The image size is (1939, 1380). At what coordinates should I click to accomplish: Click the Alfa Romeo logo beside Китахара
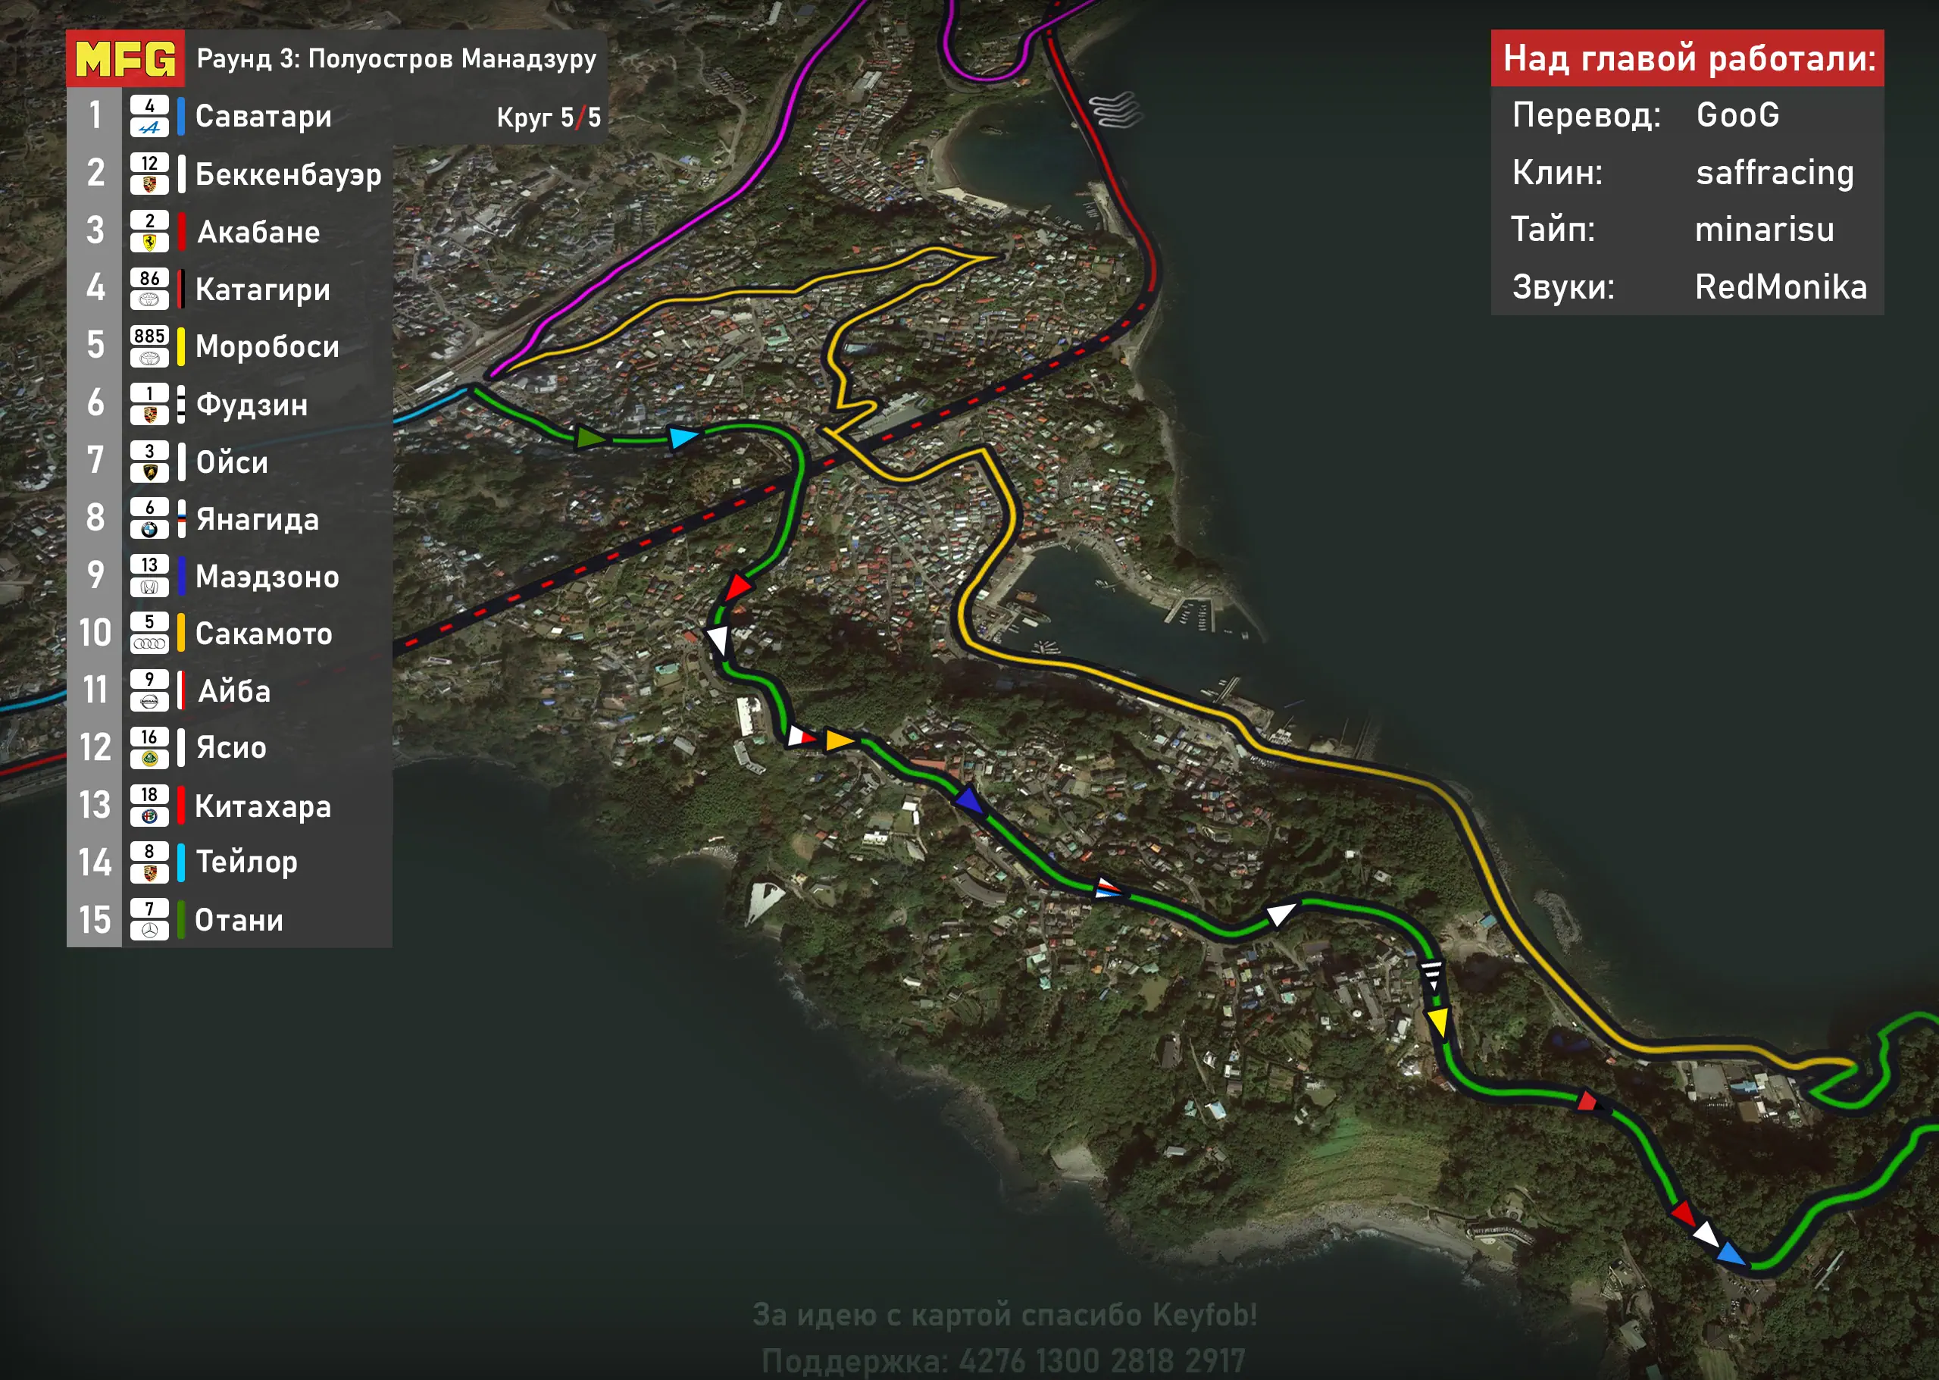point(149,817)
